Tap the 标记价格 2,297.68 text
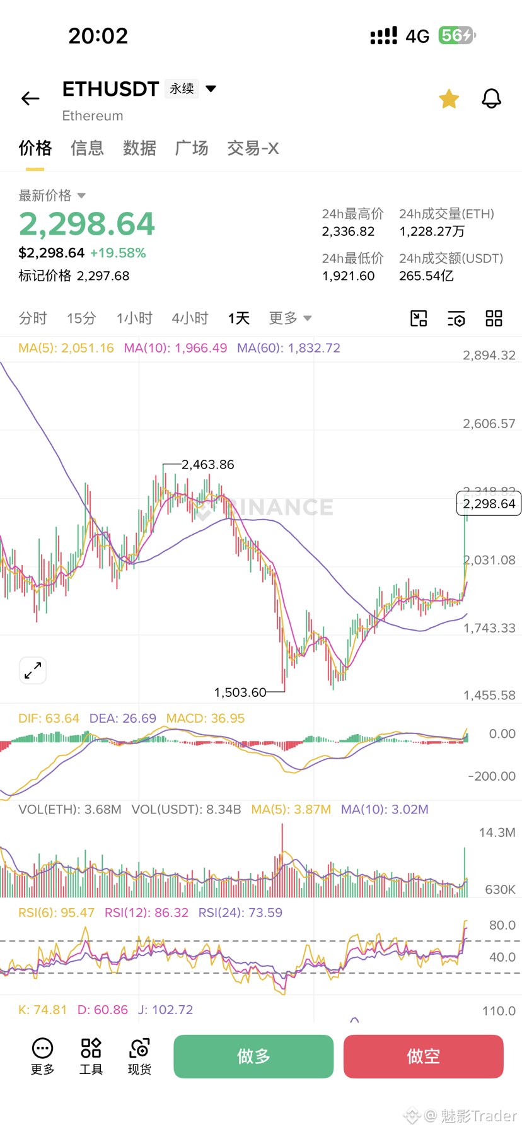Screen dimensions: 522x1132 click(74, 276)
